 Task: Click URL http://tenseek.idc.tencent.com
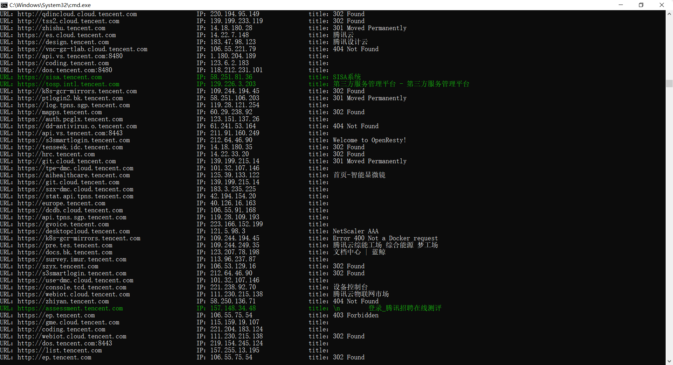click(x=70, y=147)
